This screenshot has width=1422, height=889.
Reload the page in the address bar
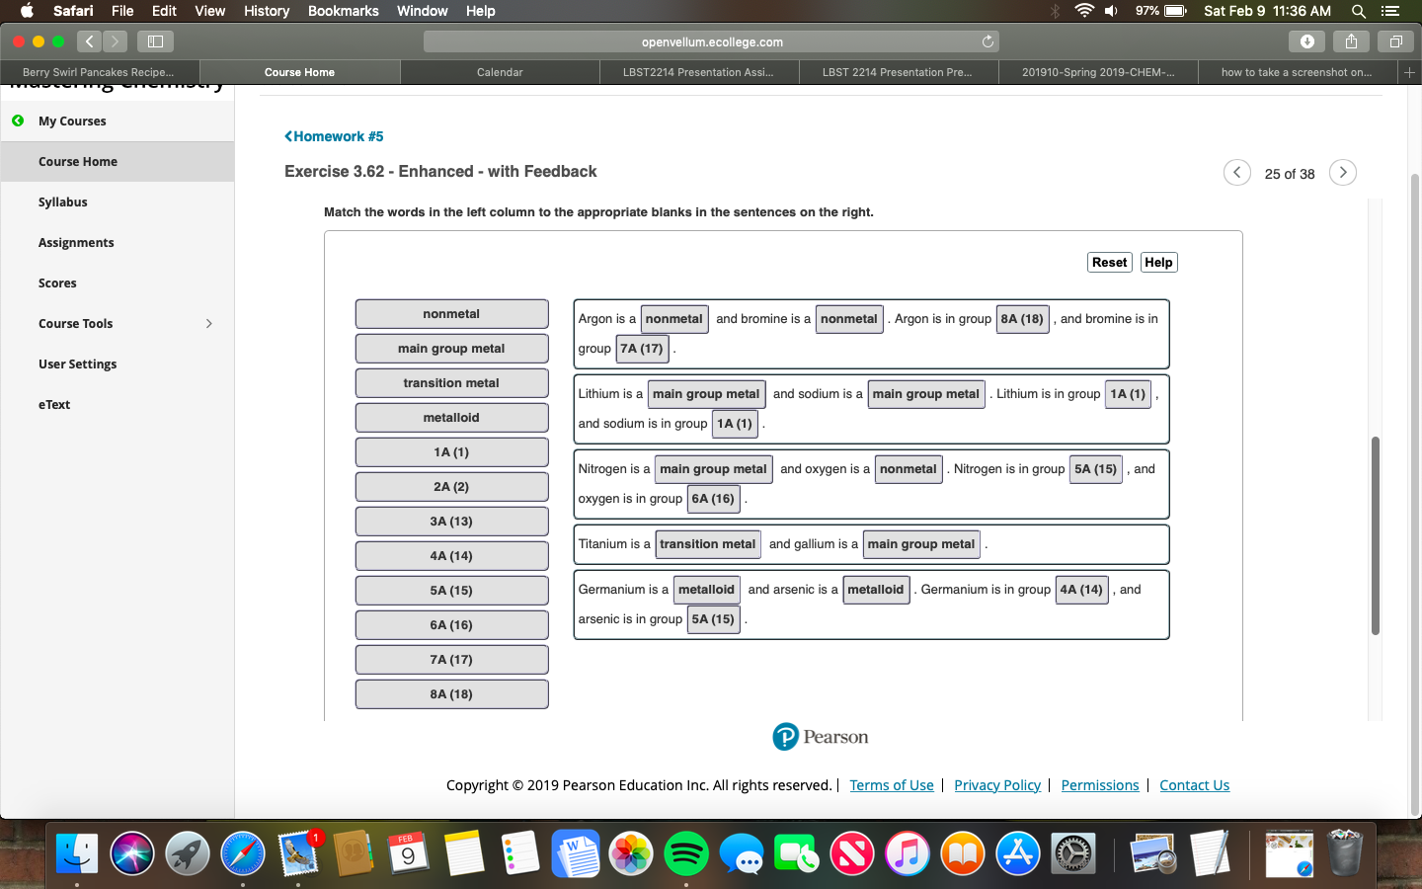point(987,41)
